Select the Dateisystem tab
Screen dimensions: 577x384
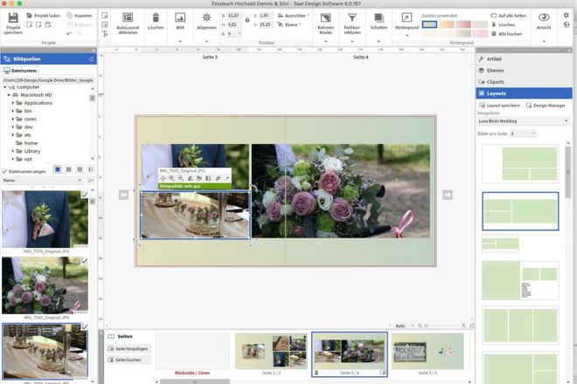(20, 71)
